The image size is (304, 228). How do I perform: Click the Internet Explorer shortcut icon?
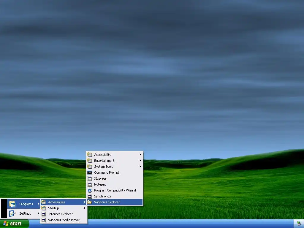[44, 214]
